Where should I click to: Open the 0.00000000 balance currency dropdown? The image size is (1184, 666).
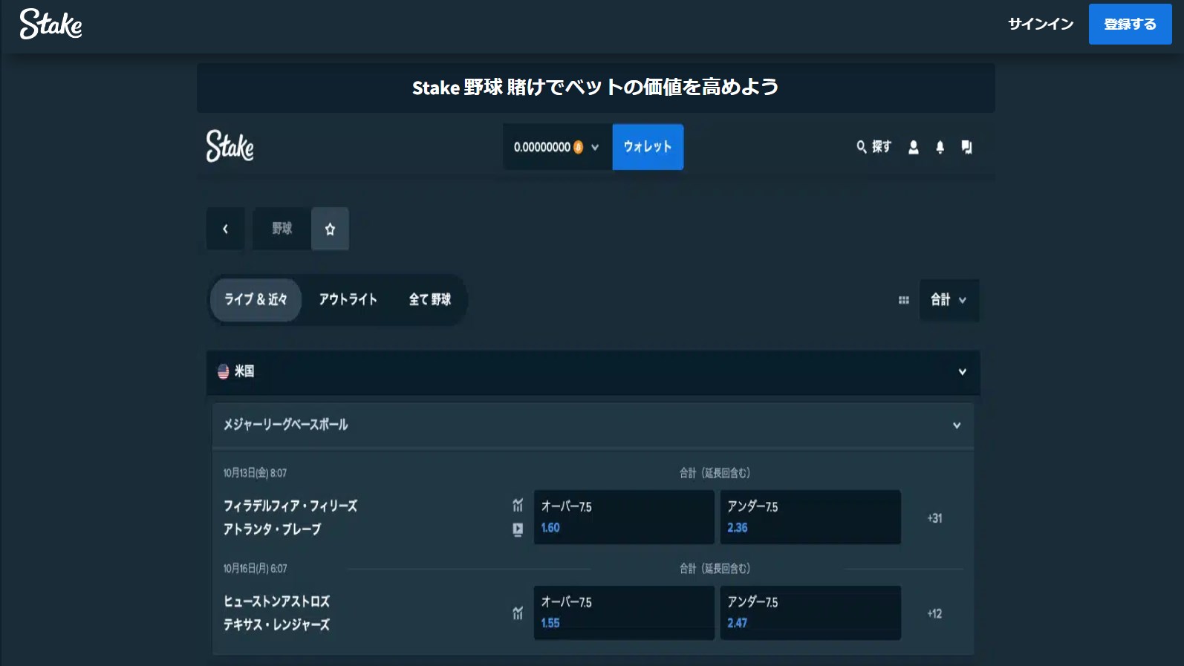[x=557, y=147]
